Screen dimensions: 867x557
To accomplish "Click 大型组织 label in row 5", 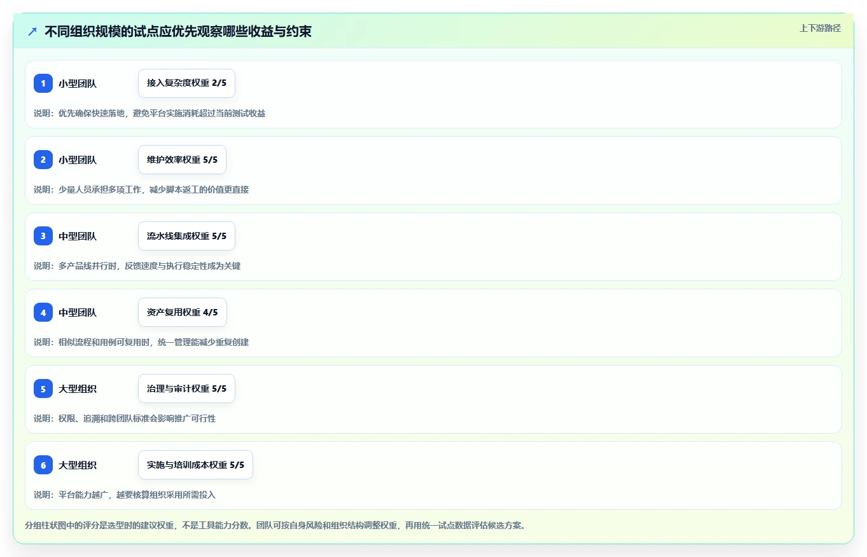I will (78, 389).
